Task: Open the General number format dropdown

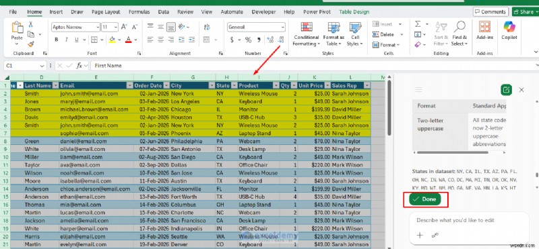Action: [283, 27]
